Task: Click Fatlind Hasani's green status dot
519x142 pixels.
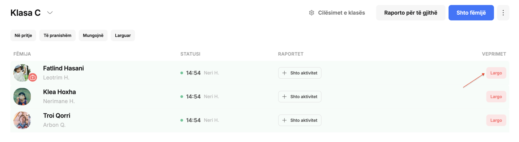Action: point(182,73)
